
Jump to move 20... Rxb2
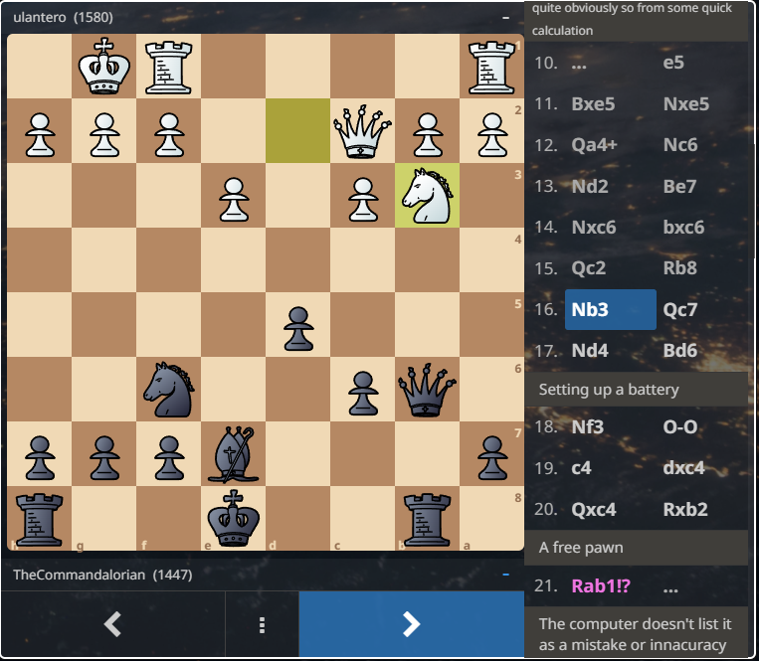tap(685, 509)
